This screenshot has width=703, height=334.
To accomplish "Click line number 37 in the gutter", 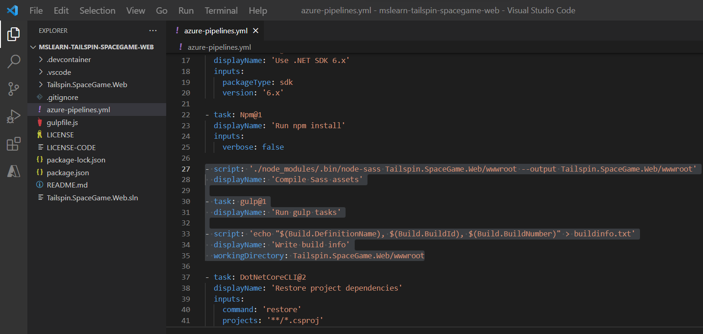I will (x=186, y=277).
